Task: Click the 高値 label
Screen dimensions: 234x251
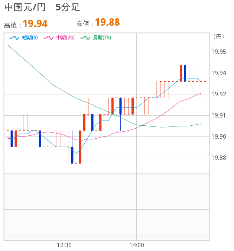Action: coord(10,25)
